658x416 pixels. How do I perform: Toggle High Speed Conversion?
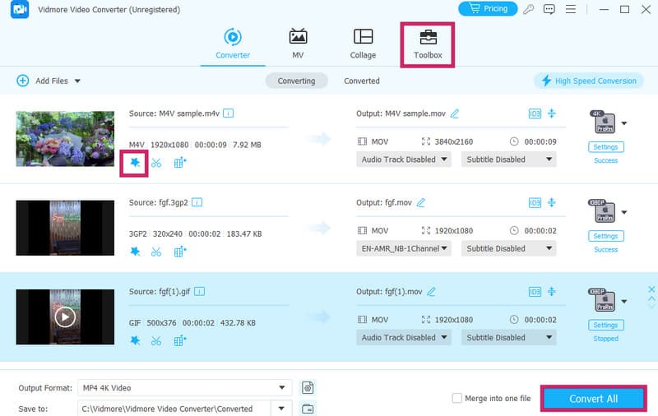click(588, 81)
